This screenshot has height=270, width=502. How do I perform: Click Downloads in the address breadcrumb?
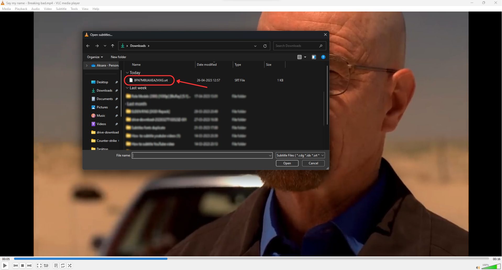point(138,46)
